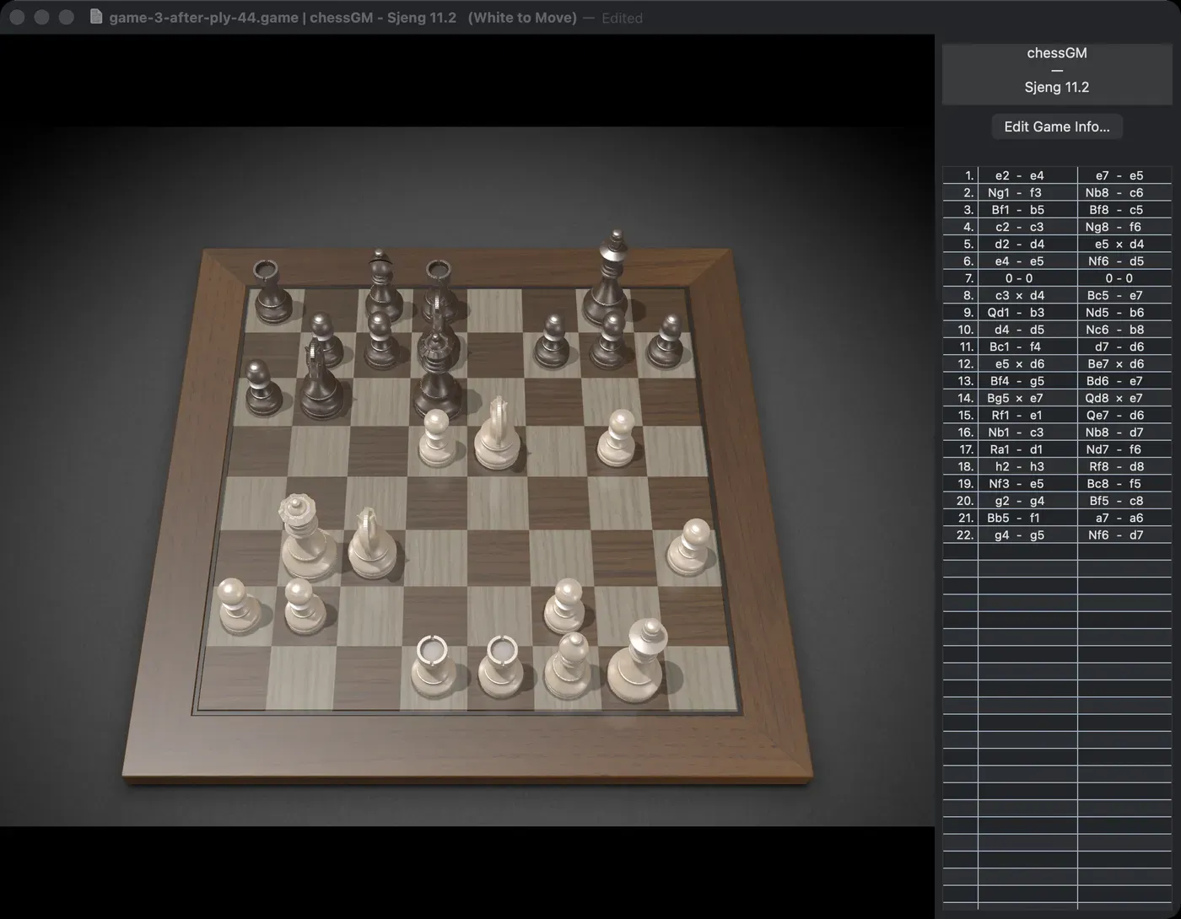The height and width of the screenshot is (919, 1181).
Task: Click the black pawn on c7
Action: (x=380, y=339)
